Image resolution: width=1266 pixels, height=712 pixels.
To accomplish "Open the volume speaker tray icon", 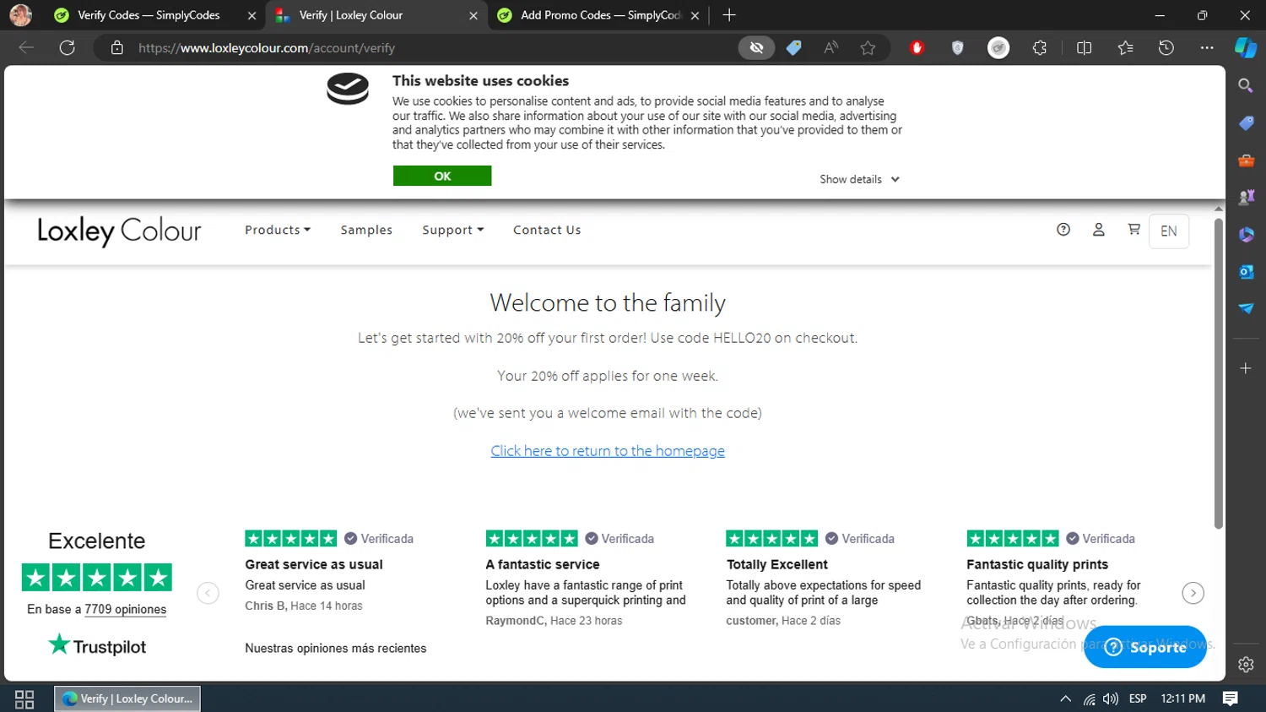I will (1111, 698).
